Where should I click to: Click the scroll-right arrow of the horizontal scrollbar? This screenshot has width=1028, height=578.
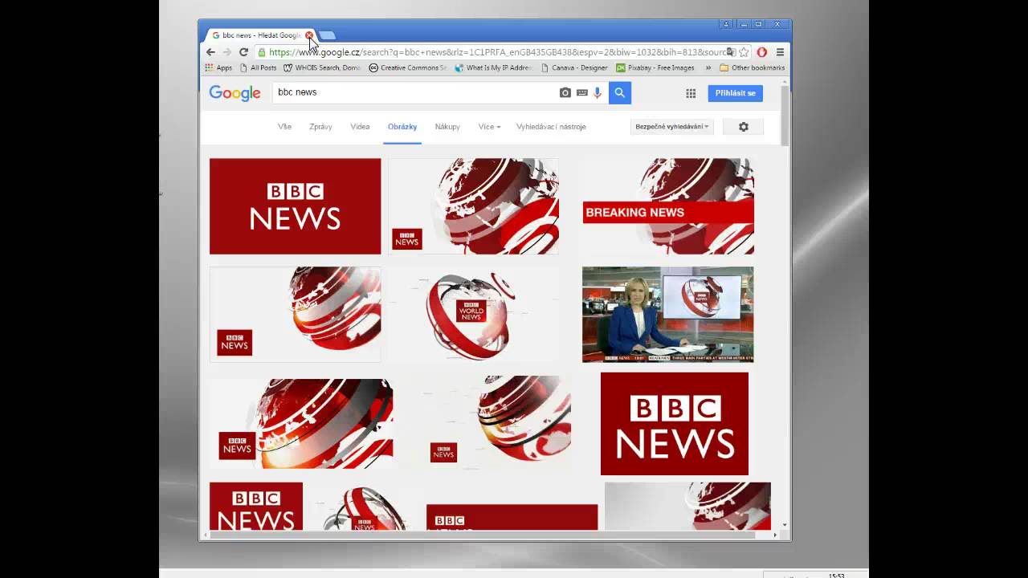775,535
